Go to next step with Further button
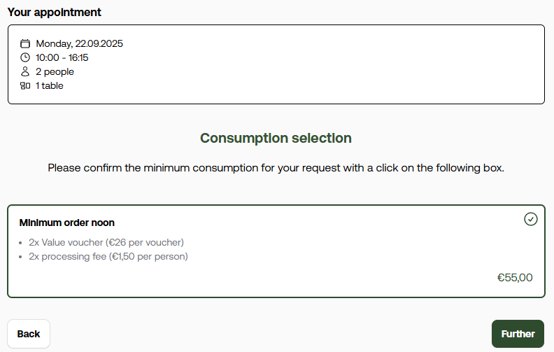Screen dimensions: 554x352 518,334
